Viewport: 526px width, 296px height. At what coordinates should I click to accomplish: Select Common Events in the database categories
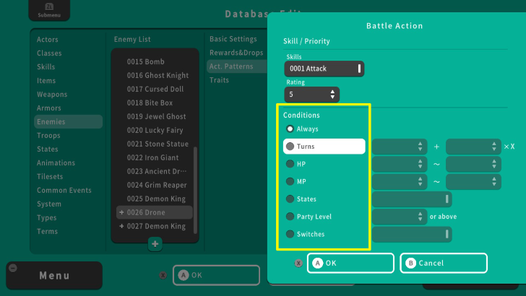point(64,191)
